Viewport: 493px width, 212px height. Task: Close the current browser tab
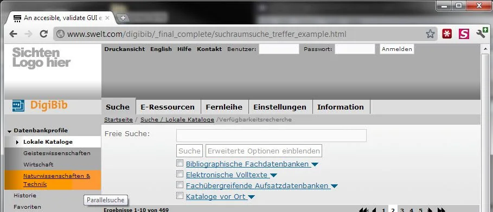107,18
